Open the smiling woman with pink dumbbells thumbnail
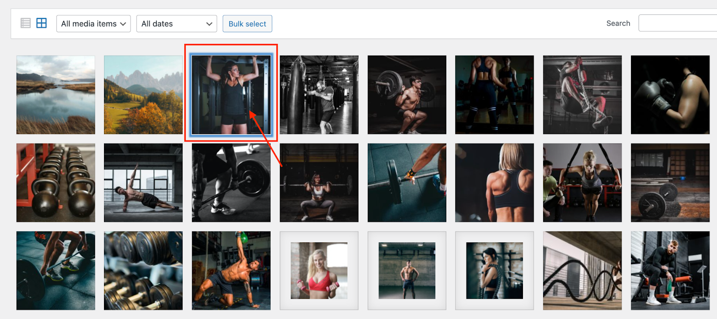This screenshot has height=319, width=717. pyautogui.click(x=319, y=271)
